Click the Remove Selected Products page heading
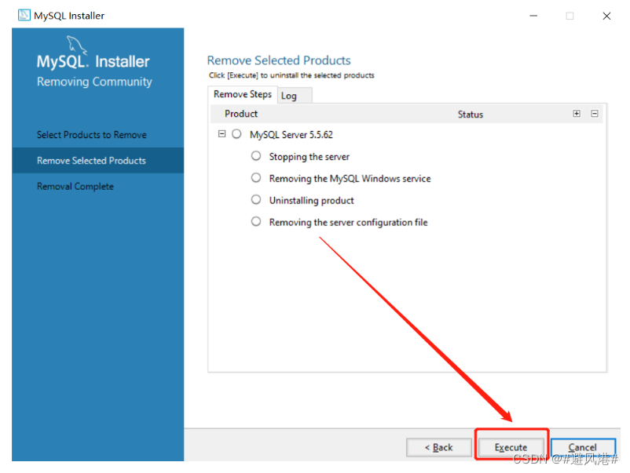This screenshot has width=630, height=473. 279,60
